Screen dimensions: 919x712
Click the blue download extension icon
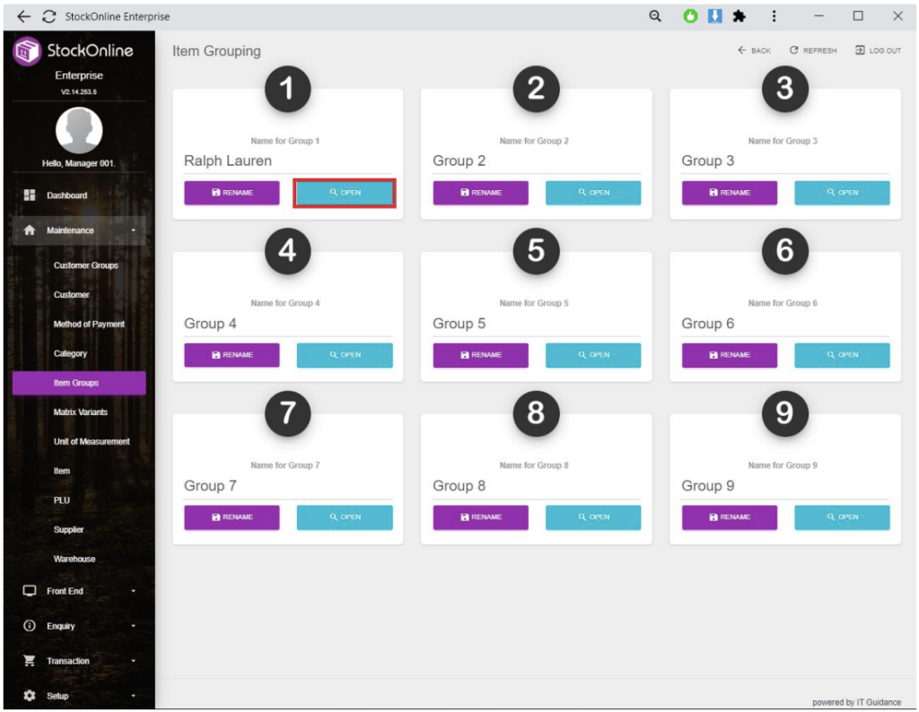coord(715,16)
